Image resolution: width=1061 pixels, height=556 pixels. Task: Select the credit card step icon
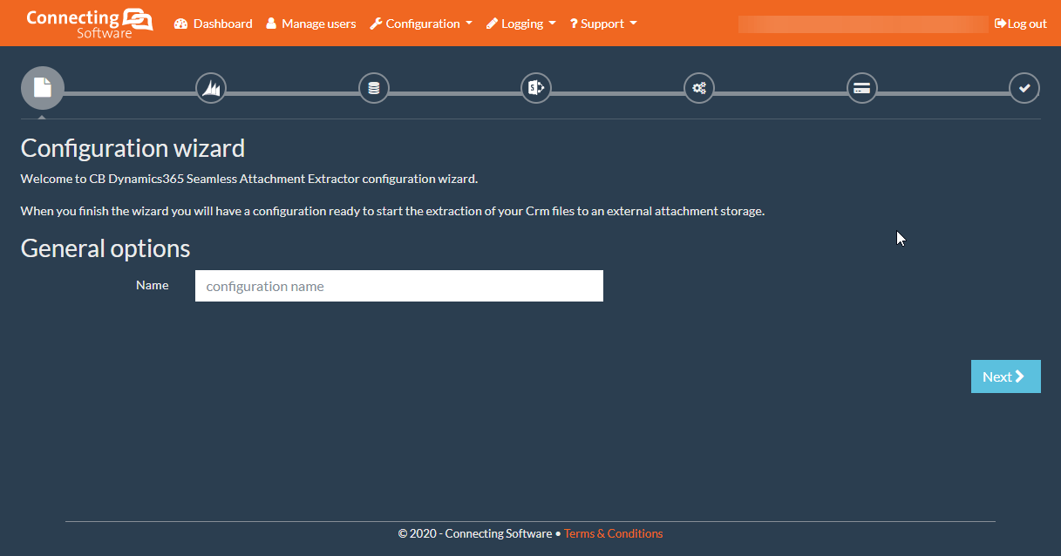[862, 88]
